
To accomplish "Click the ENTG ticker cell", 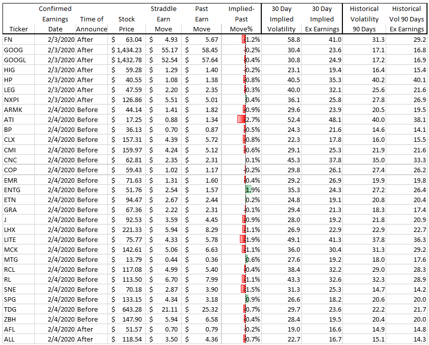I will 18,190.
